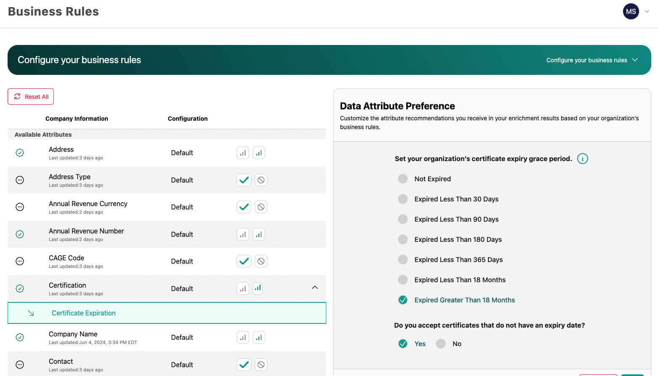This screenshot has height=376, width=658.
Task: Select the Address Type attribute name
Action: coord(69,177)
